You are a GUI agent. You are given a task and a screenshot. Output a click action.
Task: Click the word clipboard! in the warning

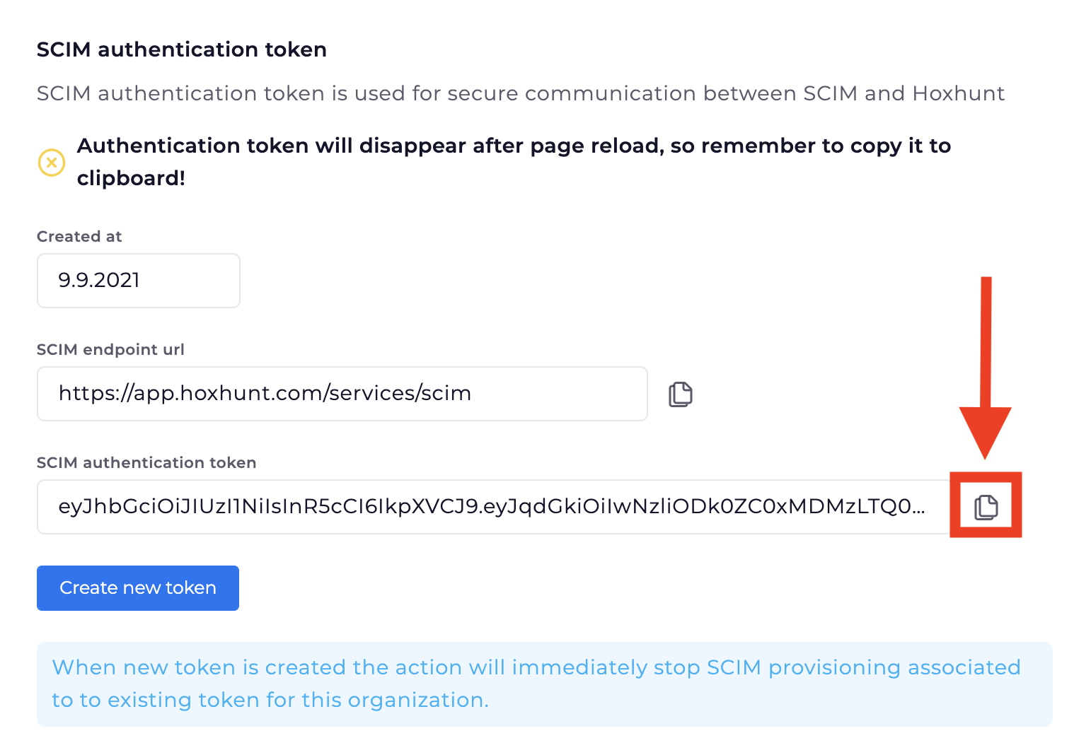(x=131, y=178)
